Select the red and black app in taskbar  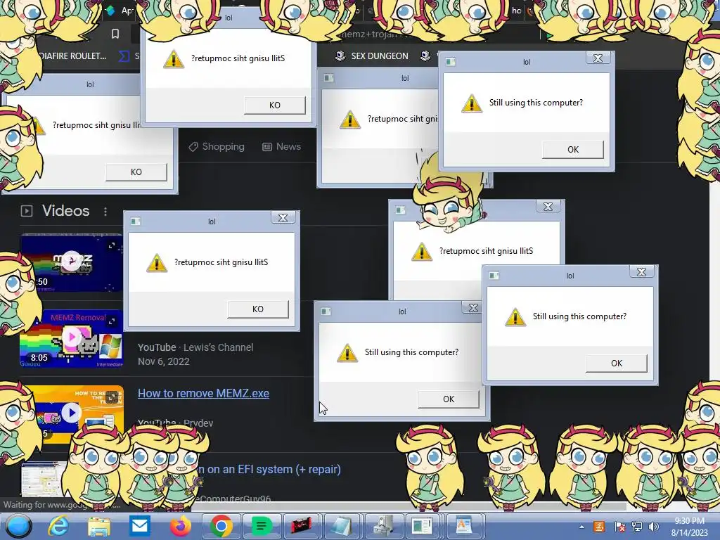(x=301, y=526)
